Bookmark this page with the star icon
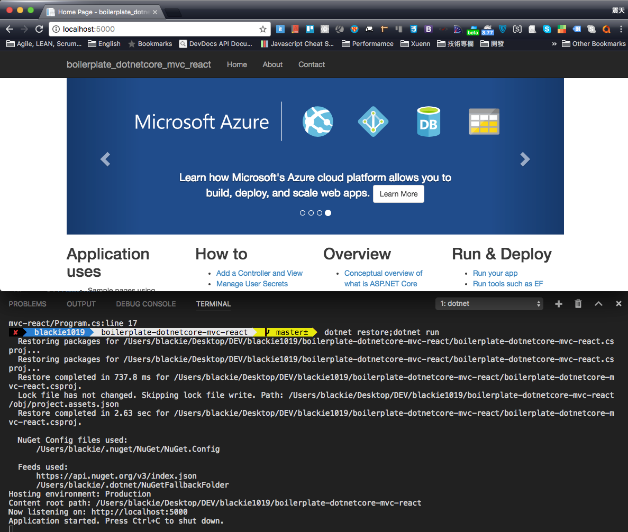 (262, 29)
